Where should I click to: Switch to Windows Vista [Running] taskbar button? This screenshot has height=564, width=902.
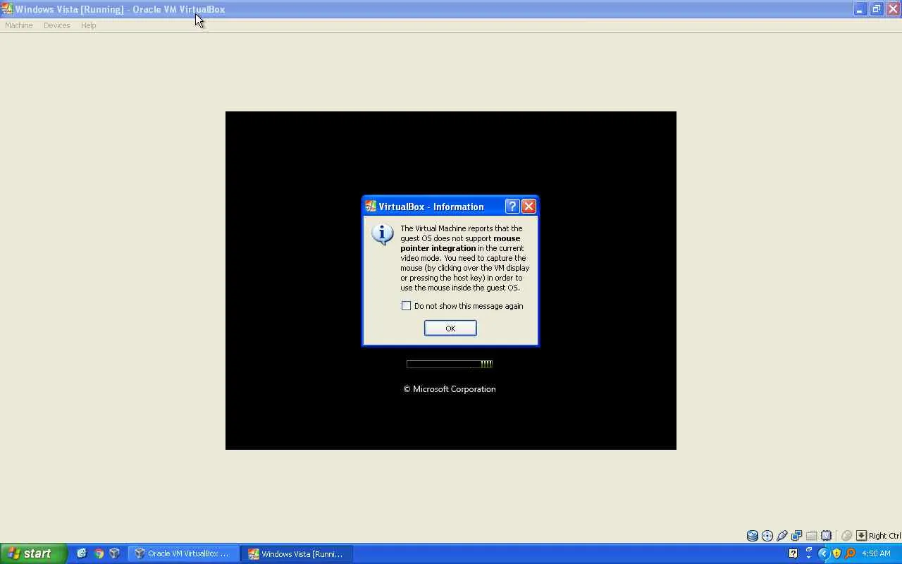[297, 554]
